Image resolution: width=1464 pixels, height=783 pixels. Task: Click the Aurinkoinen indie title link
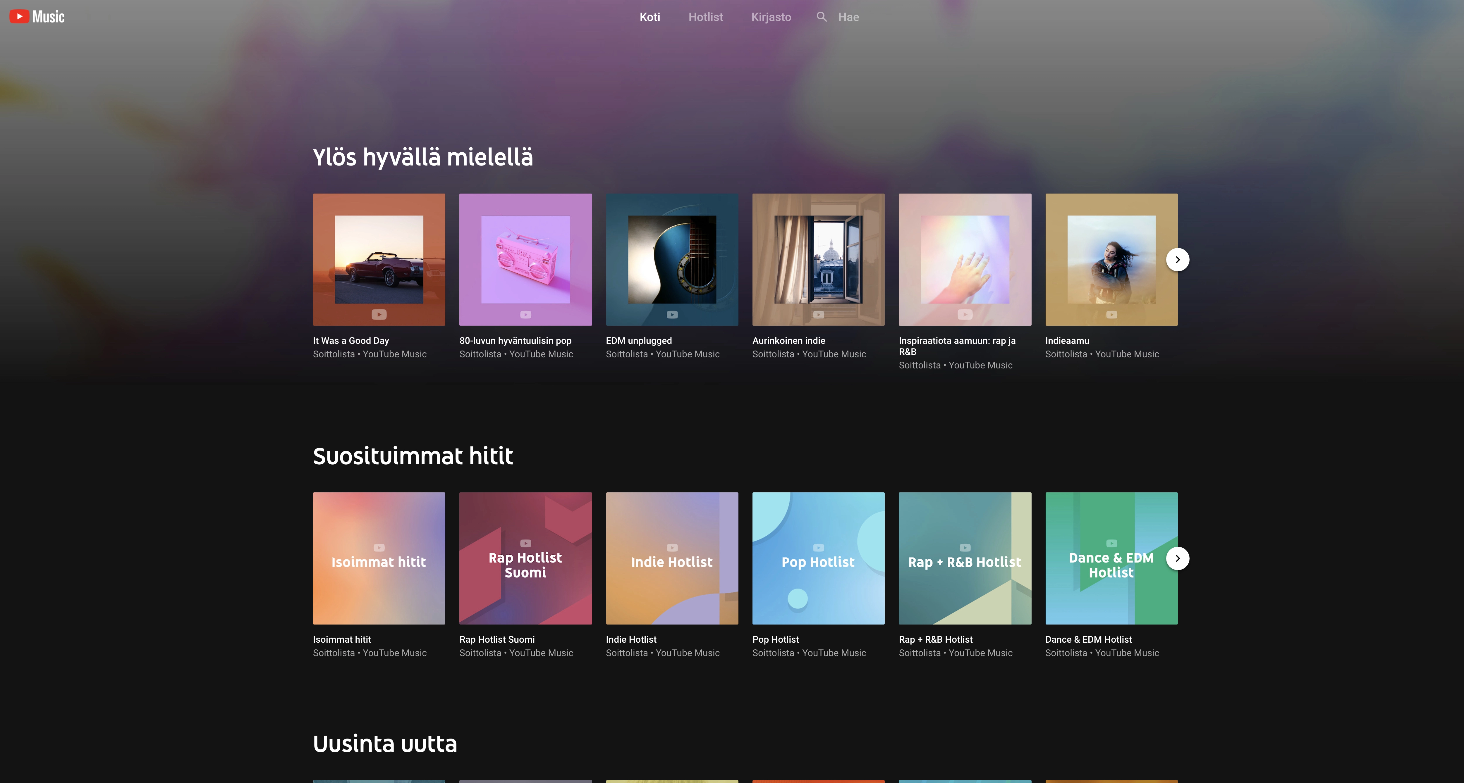(788, 341)
